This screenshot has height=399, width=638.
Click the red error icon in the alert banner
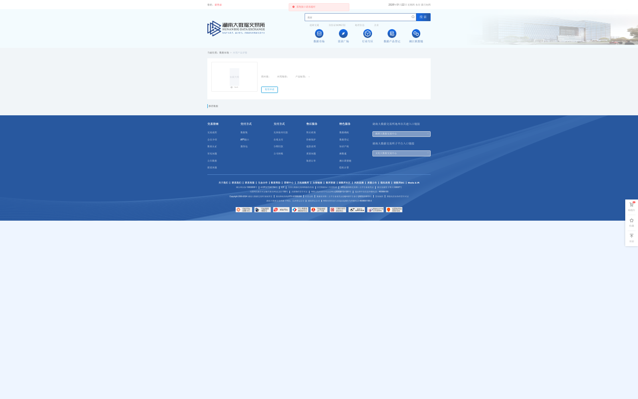click(293, 7)
